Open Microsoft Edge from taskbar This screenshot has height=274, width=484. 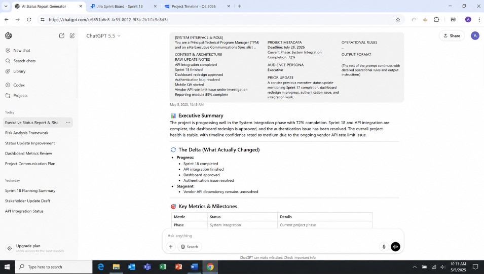point(101,267)
